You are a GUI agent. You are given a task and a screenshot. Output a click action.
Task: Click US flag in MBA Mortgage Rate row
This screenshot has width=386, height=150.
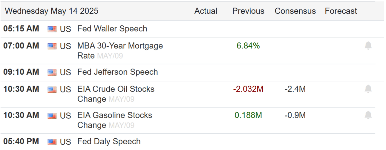52,46
